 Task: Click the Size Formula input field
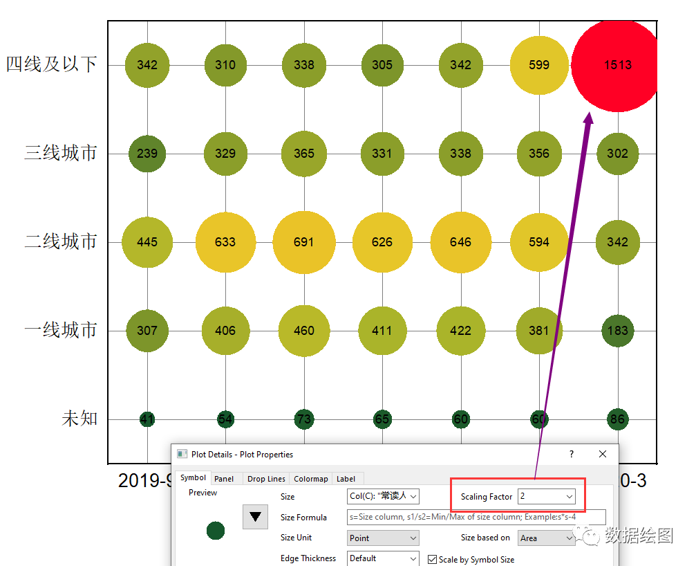click(476, 518)
